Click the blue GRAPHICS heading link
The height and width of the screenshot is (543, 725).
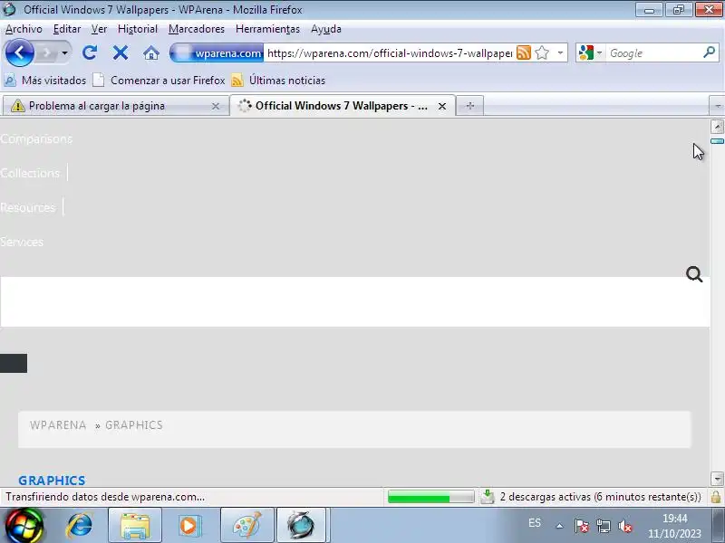tap(52, 481)
